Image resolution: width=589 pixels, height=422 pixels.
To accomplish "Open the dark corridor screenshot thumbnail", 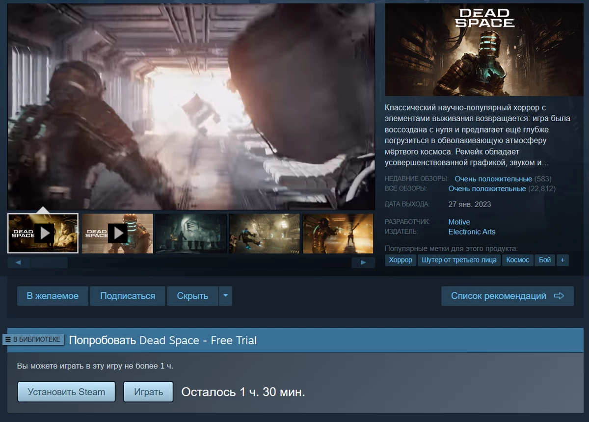I will pyautogui.click(x=191, y=233).
